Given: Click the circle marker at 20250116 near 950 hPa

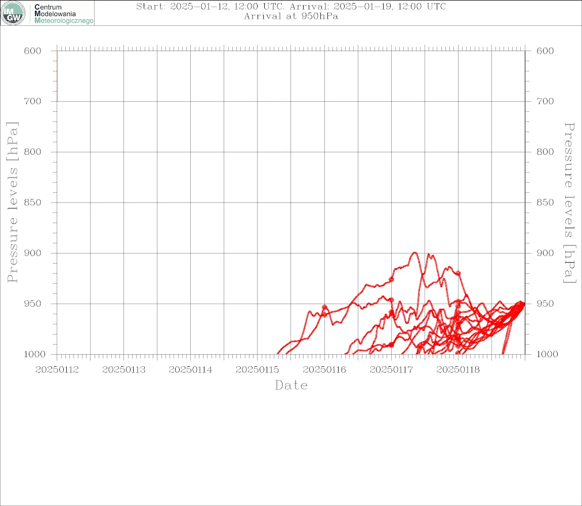Looking at the screenshot, I should pyautogui.click(x=325, y=307).
